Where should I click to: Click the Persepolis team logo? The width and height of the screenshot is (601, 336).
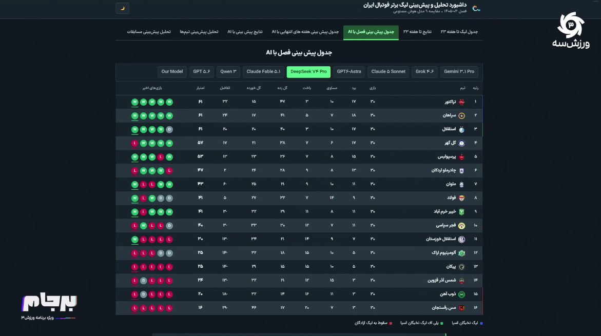click(461, 157)
